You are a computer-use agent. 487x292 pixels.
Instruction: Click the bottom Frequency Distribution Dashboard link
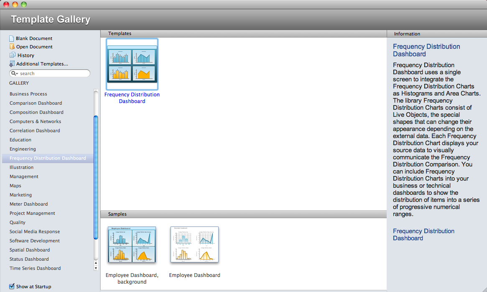pos(423,235)
